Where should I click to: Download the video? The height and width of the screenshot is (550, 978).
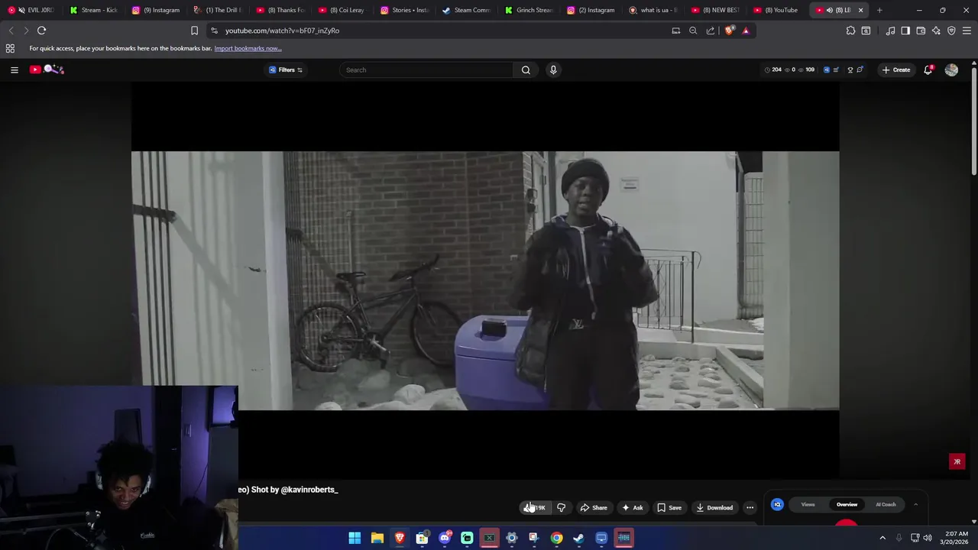[x=714, y=507]
